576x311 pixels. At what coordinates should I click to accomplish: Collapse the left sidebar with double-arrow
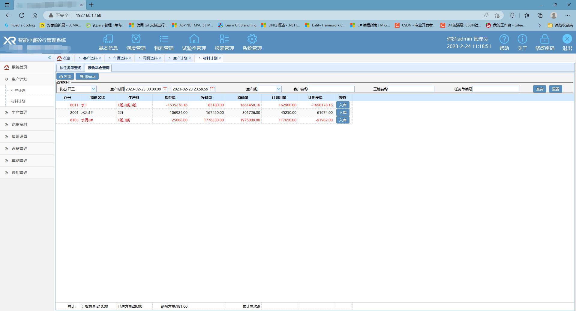pyautogui.click(x=49, y=57)
